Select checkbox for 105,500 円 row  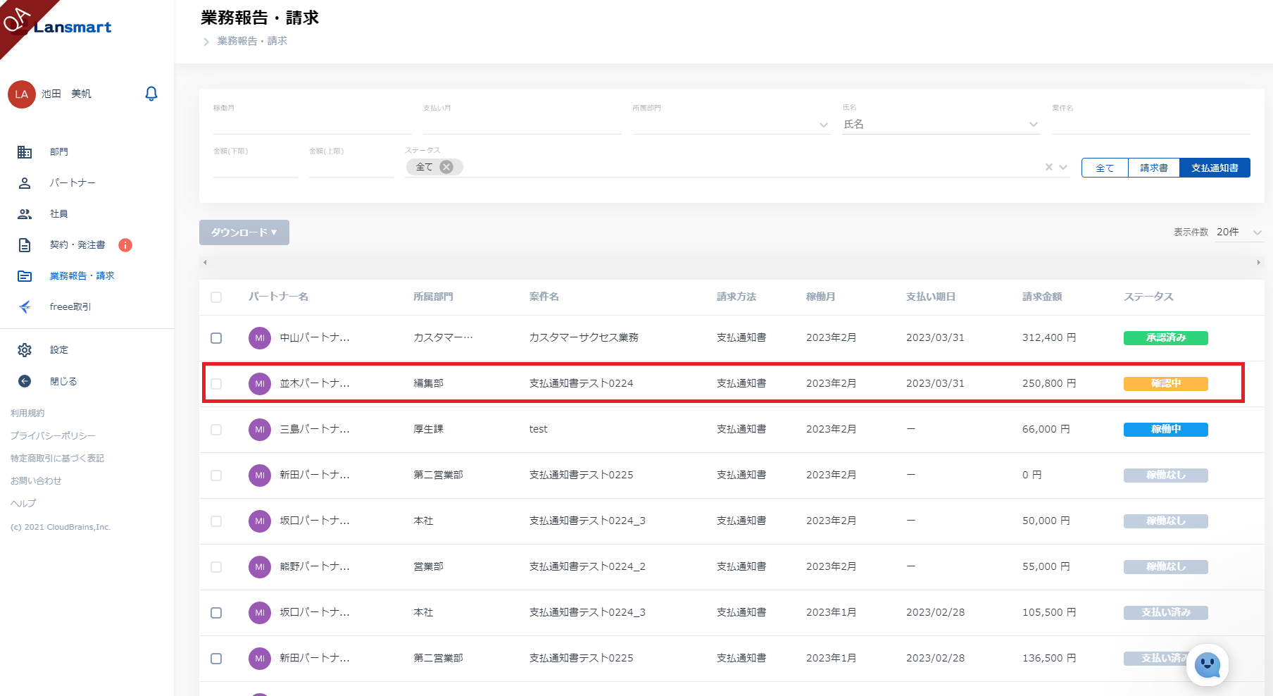pyautogui.click(x=216, y=613)
